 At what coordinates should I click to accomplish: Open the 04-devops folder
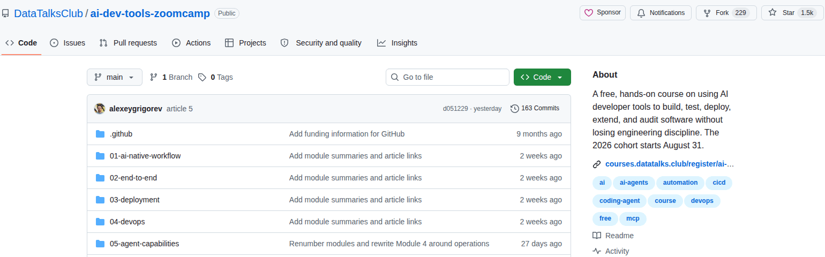point(127,222)
